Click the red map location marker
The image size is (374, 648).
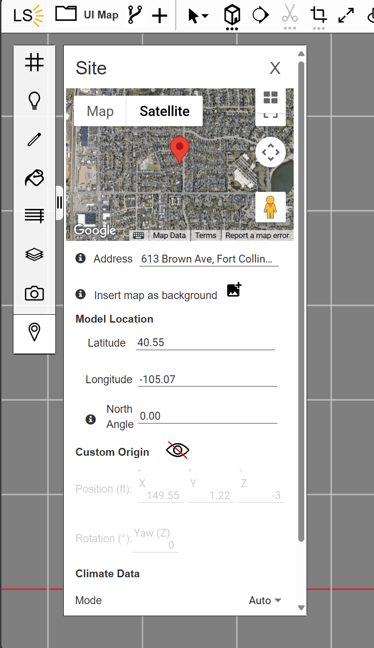pyautogui.click(x=179, y=150)
